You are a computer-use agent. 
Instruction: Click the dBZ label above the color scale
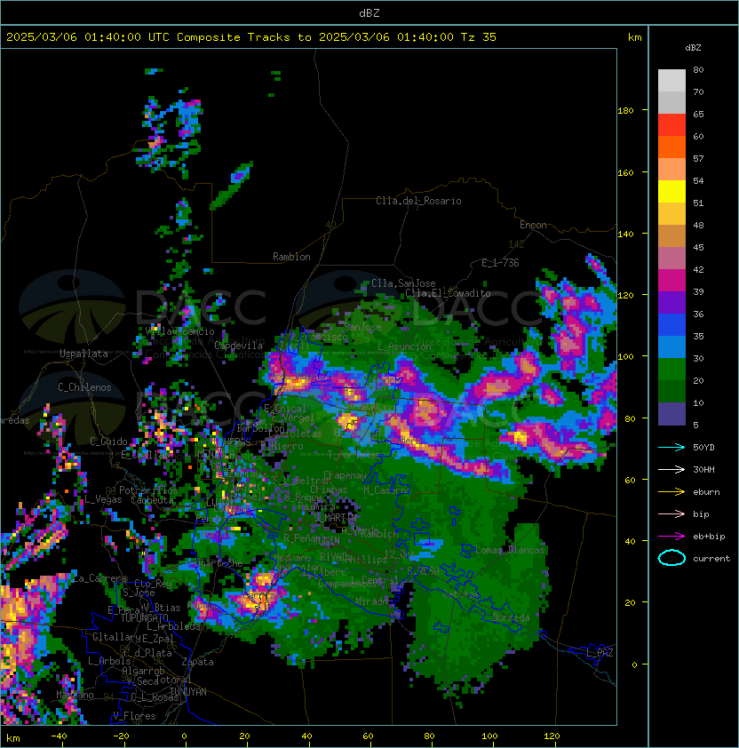click(693, 48)
